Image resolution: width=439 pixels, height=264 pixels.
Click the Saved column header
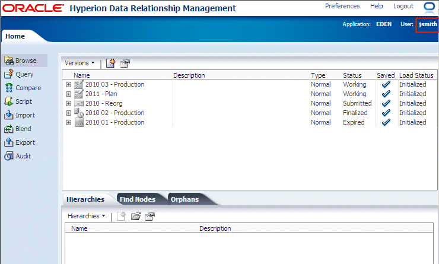click(x=386, y=75)
